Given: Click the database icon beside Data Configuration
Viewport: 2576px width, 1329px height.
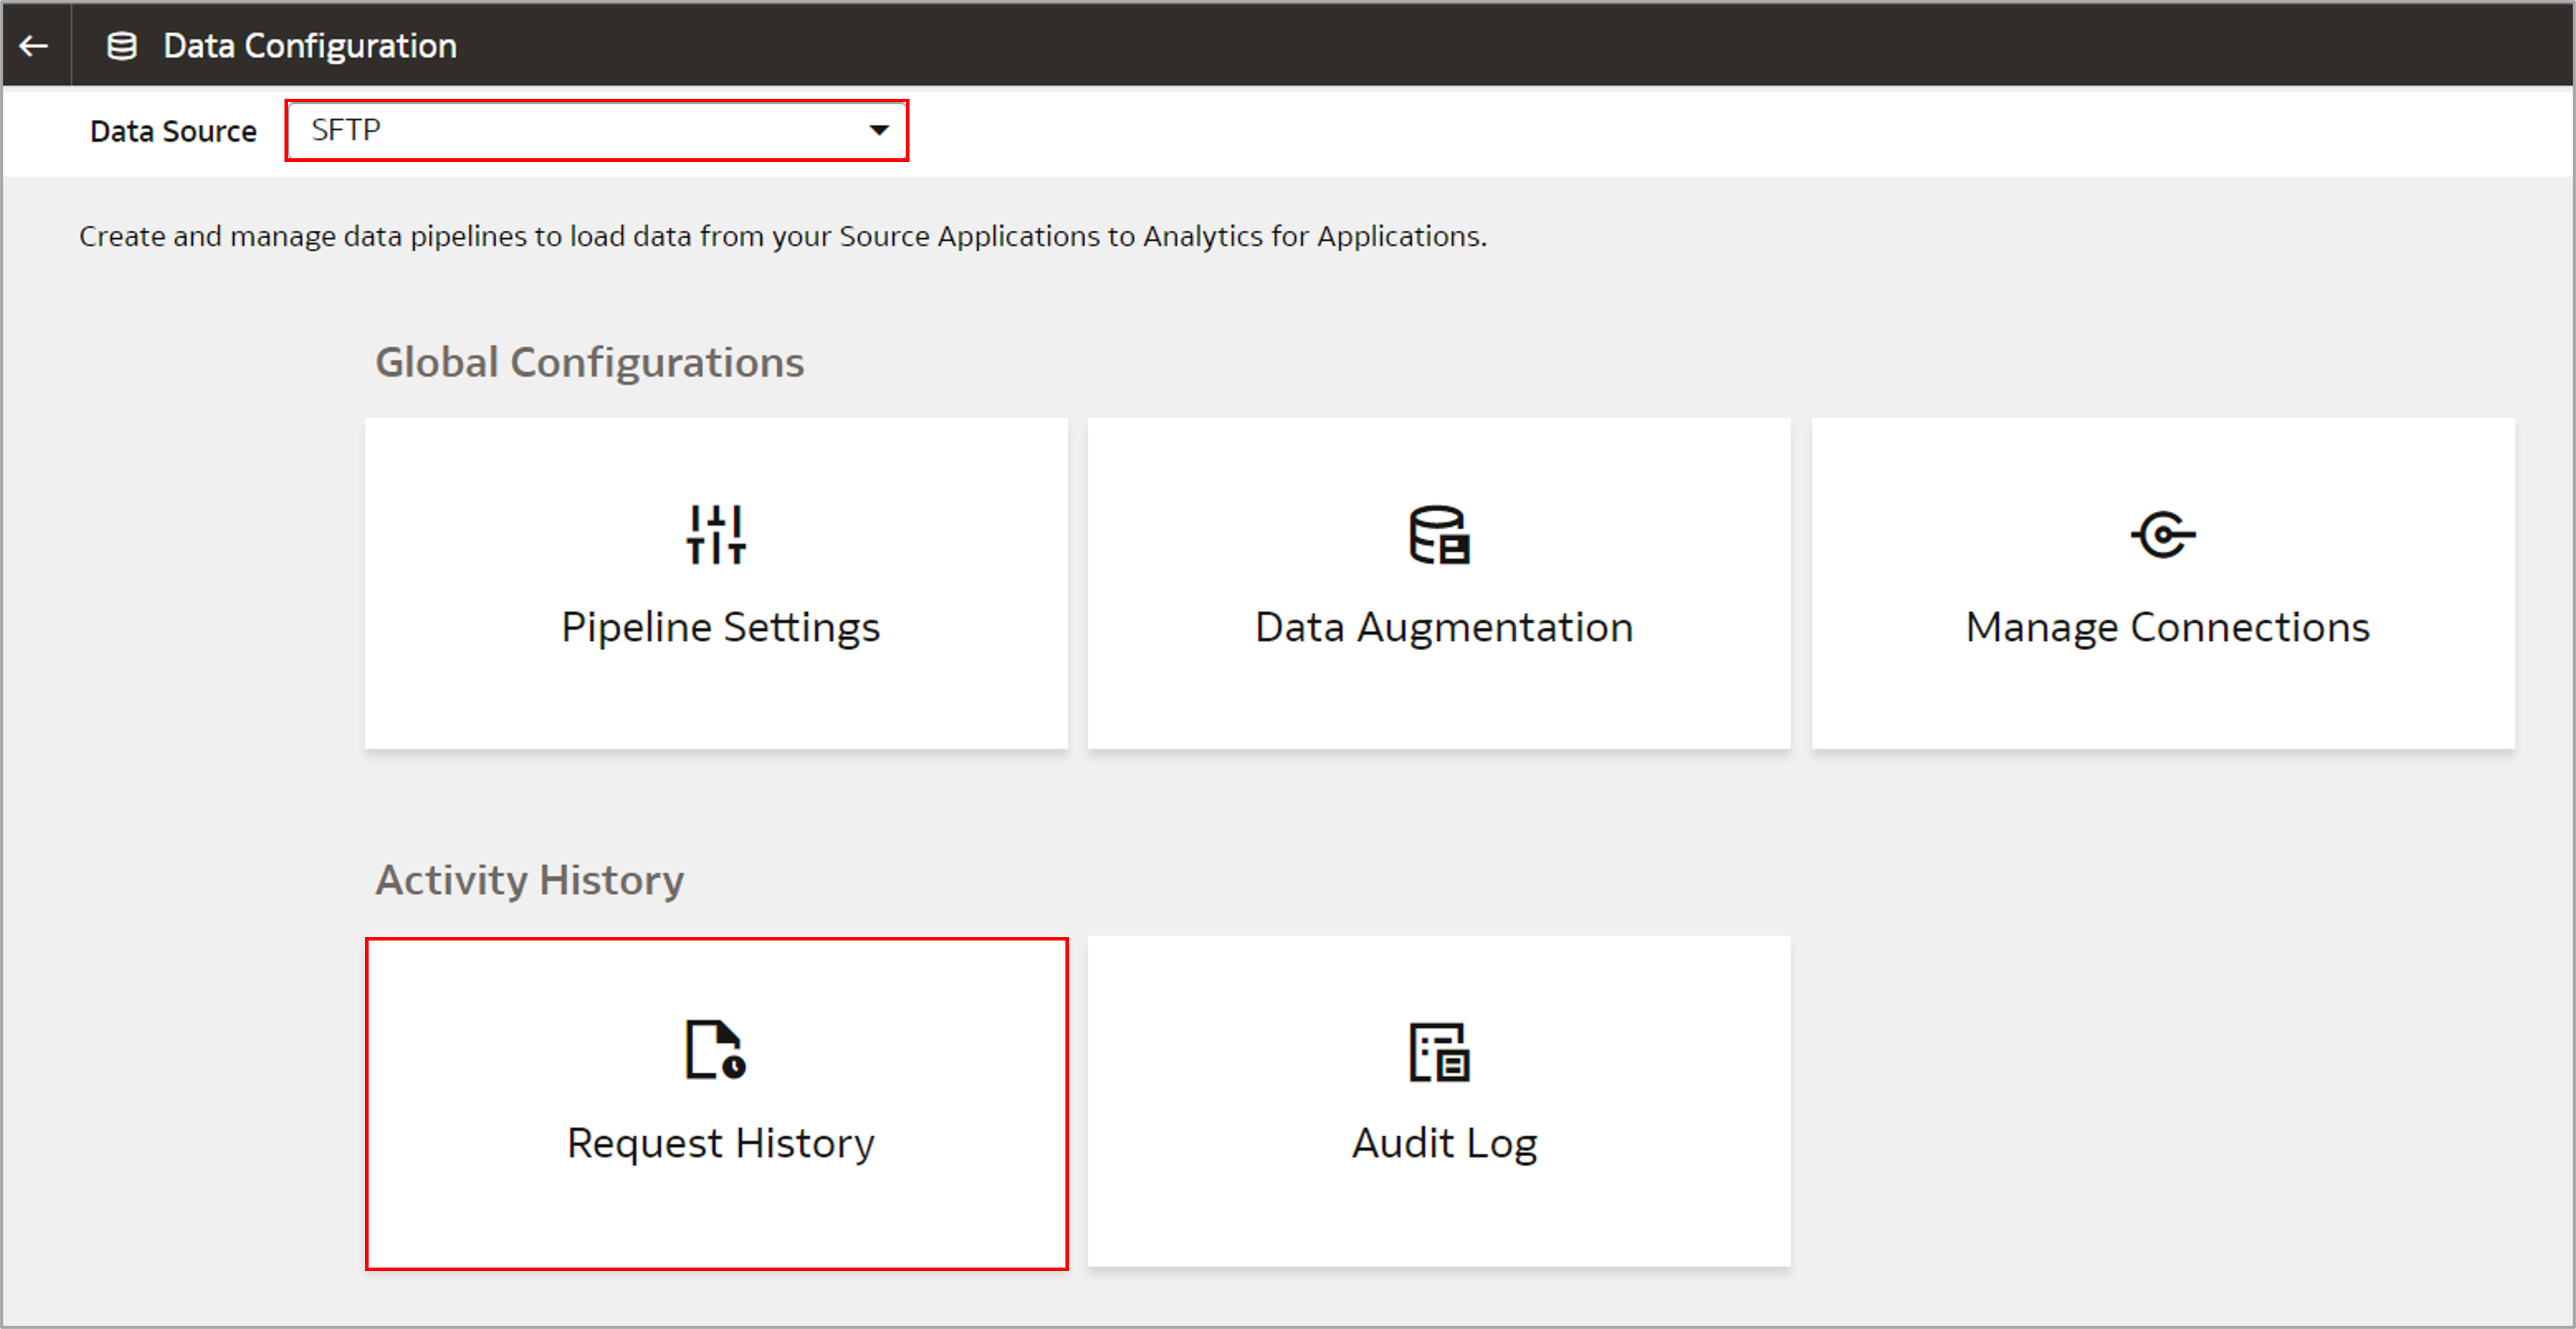Looking at the screenshot, I should [122, 46].
